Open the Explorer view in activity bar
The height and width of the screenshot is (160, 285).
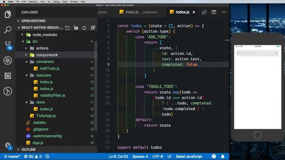[x=8, y=14]
